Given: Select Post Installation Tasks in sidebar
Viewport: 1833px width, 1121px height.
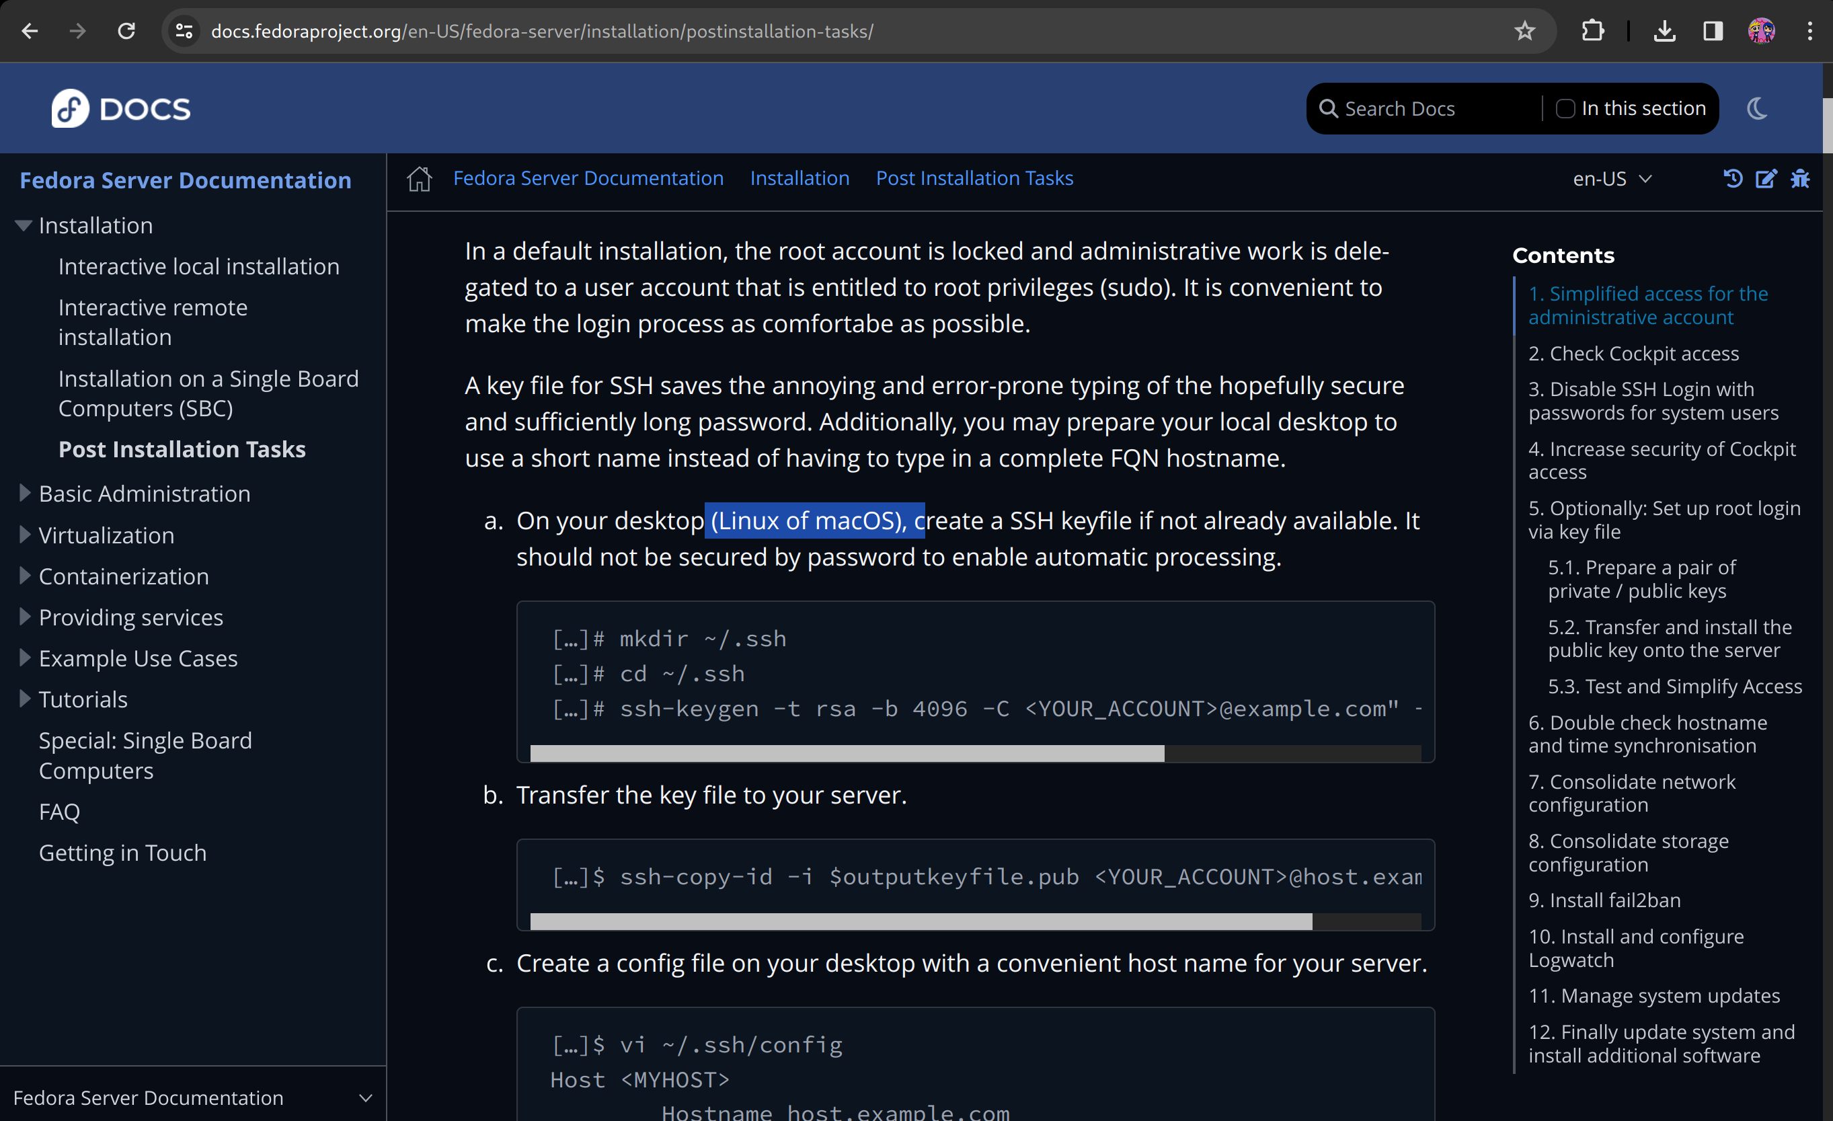Looking at the screenshot, I should click(182, 449).
